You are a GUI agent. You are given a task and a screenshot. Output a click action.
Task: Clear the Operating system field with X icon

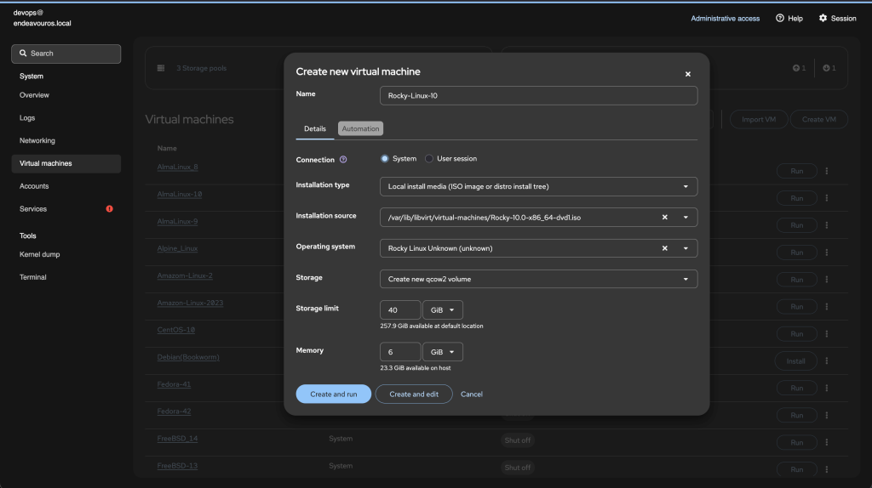[x=664, y=249]
